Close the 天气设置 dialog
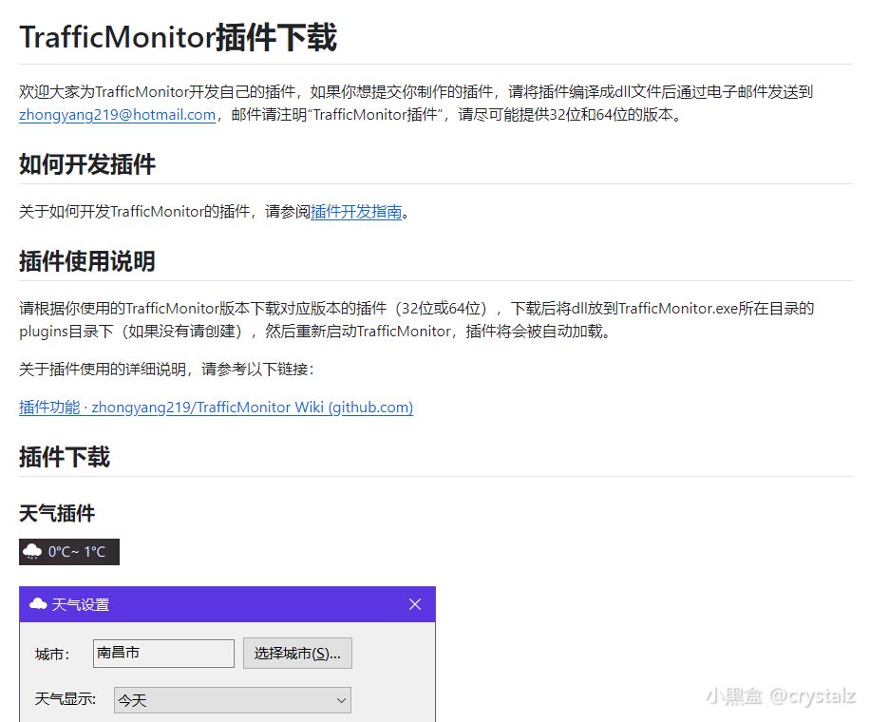This screenshot has height=722, width=870. pos(414,604)
